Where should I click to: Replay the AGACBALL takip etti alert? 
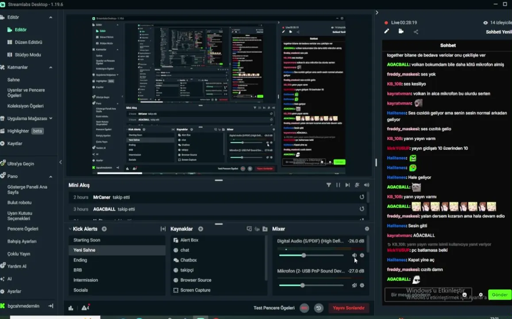click(362, 209)
